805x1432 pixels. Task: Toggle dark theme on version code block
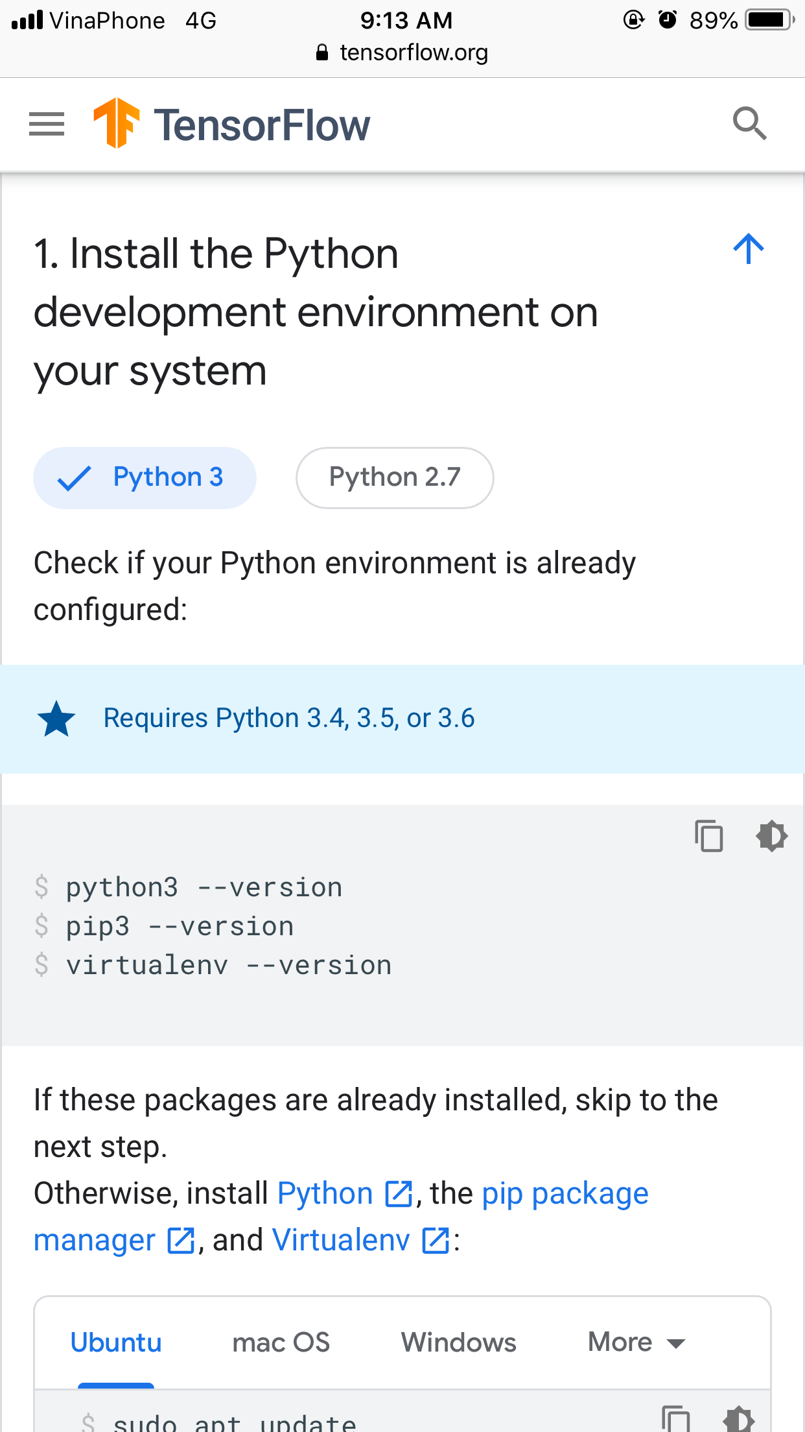tap(771, 835)
